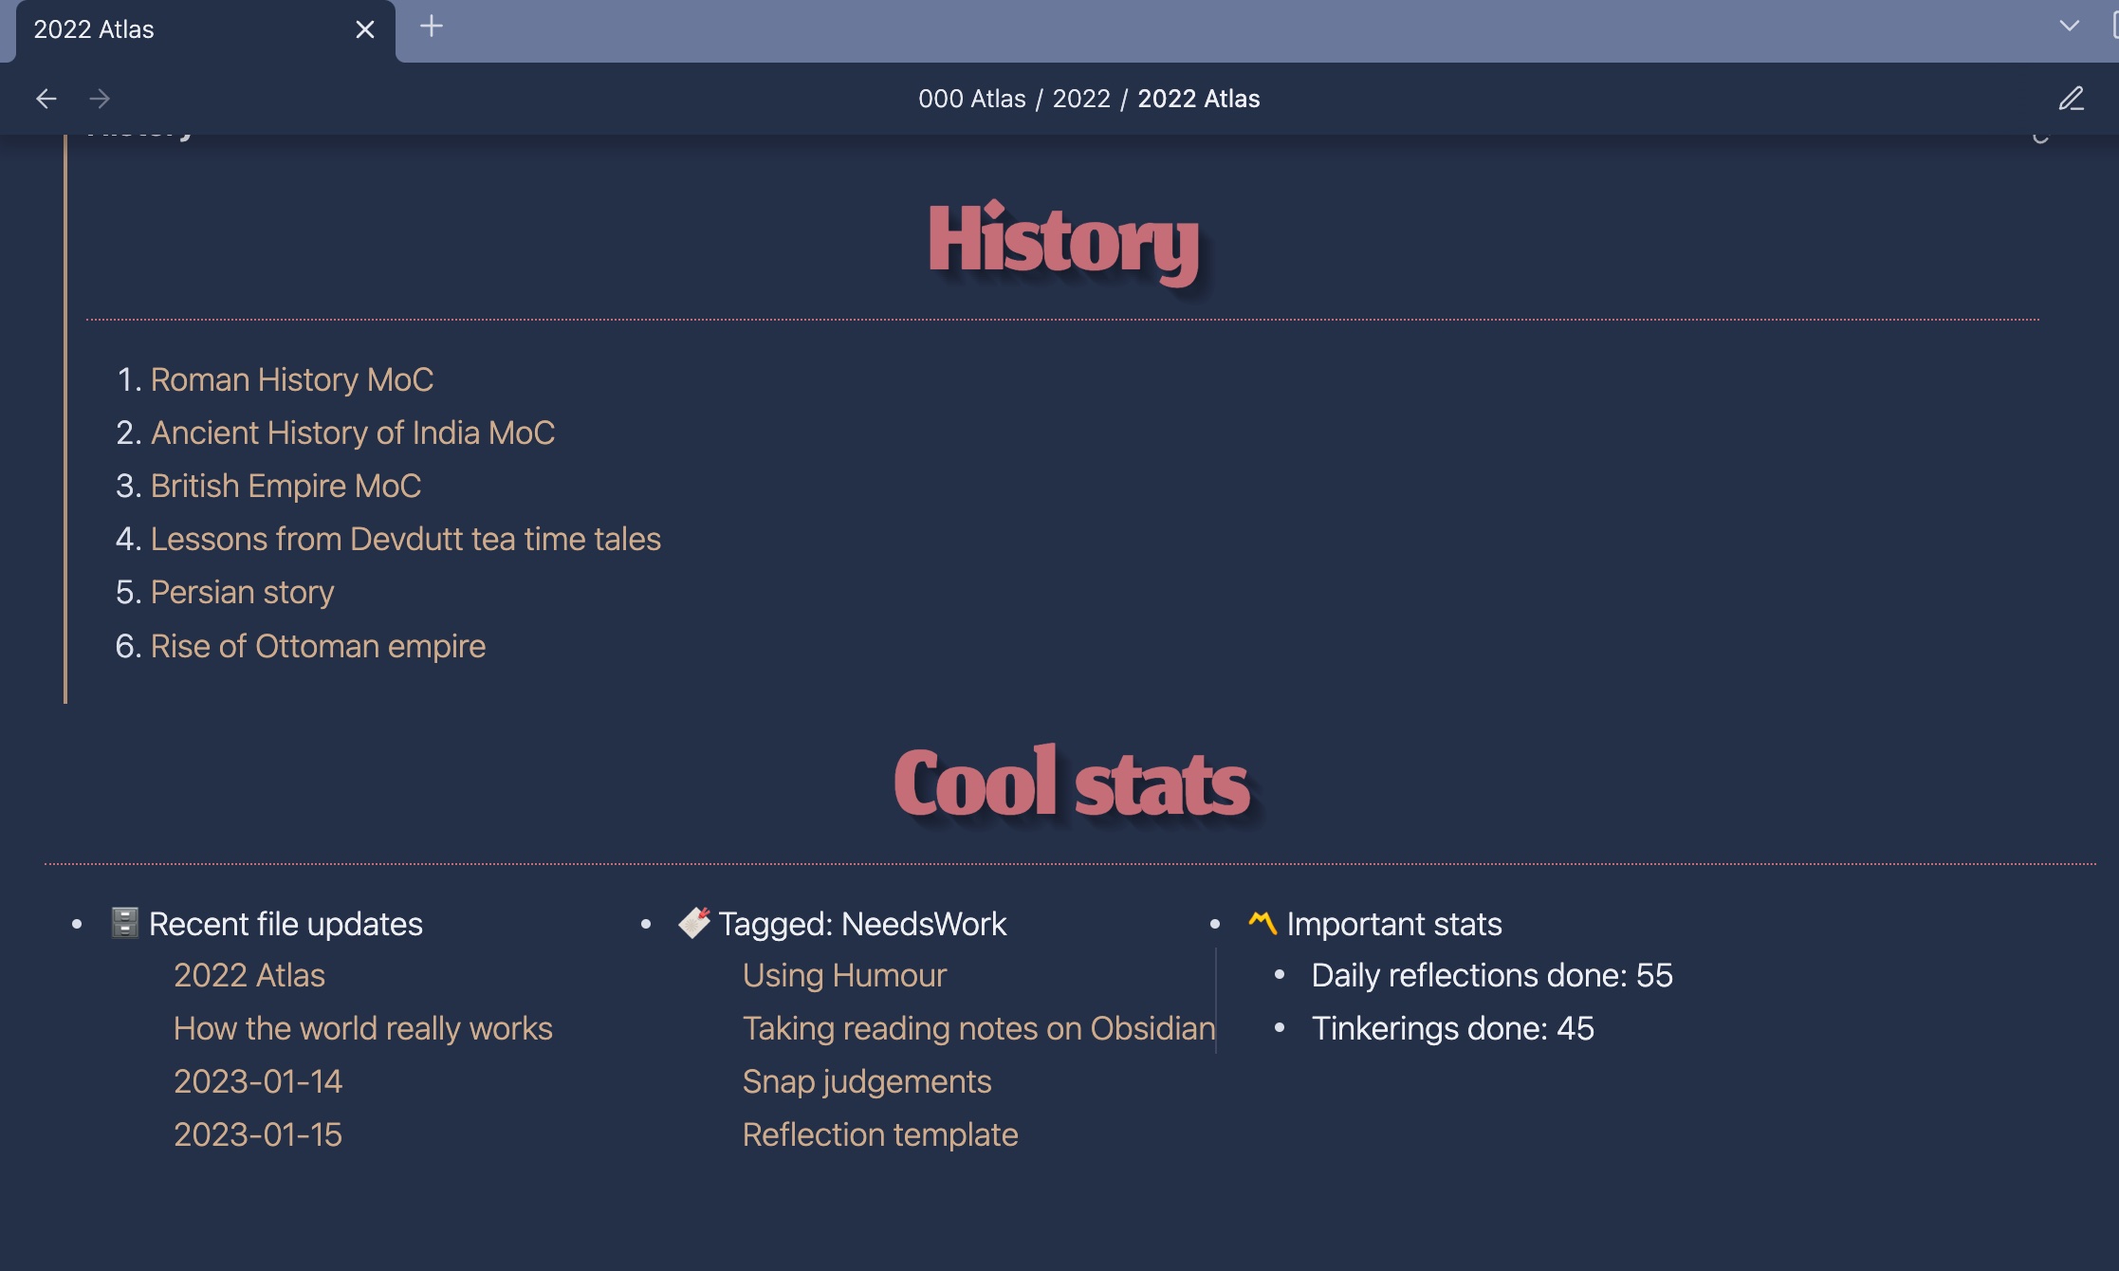Open 000 Atlas breadcrumb folder
Image resolution: width=2119 pixels, height=1271 pixels.
[x=971, y=99]
